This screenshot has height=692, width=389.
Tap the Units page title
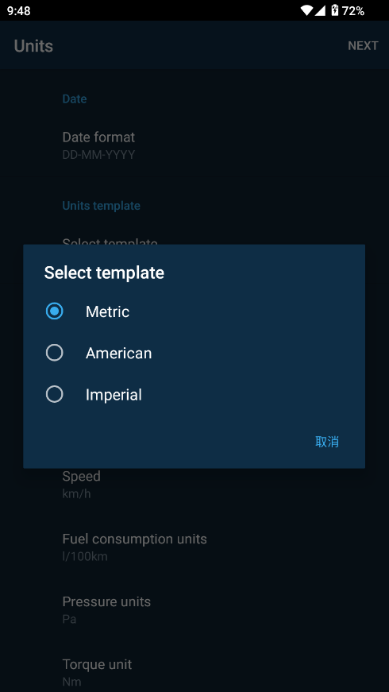[x=33, y=46]
